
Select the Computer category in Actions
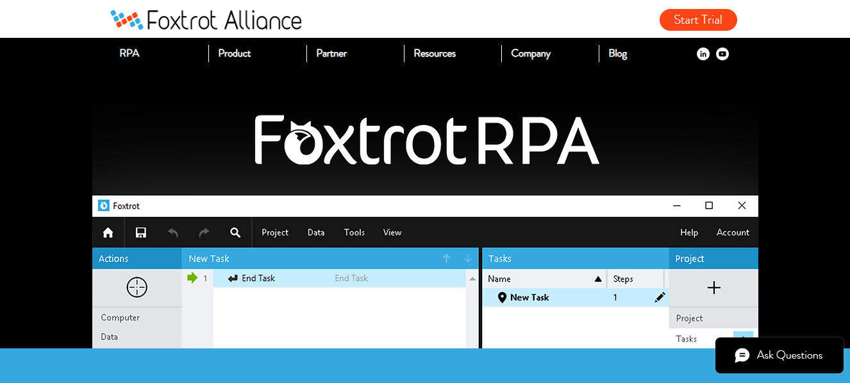120,318
